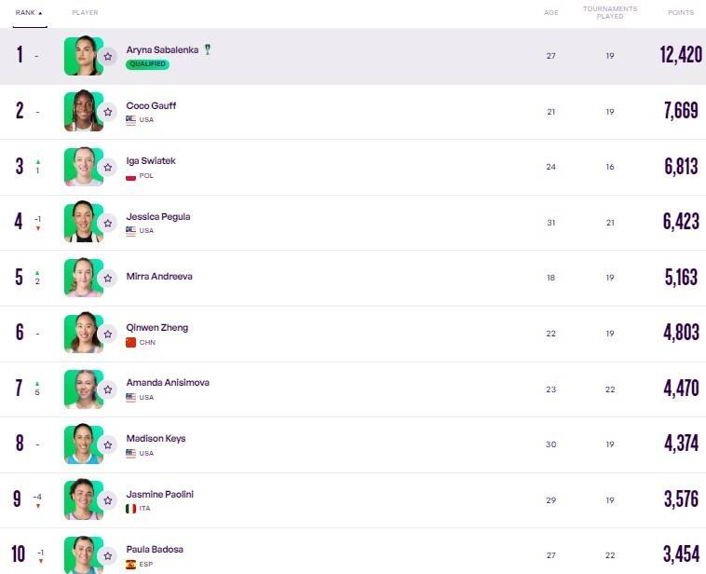This screenshot has width=706, height=574.
Task: Favorite Aryna Sabalenka with star icon
Action: pos(107,57)
